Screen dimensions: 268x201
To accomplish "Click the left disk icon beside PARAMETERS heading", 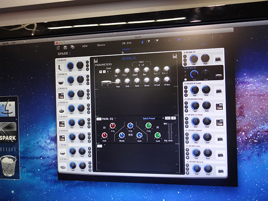I will (96, 60).
